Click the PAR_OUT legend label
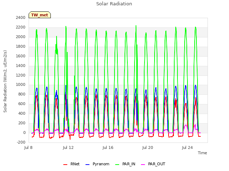This screenshot has width=229, height=171. point(157,164)
